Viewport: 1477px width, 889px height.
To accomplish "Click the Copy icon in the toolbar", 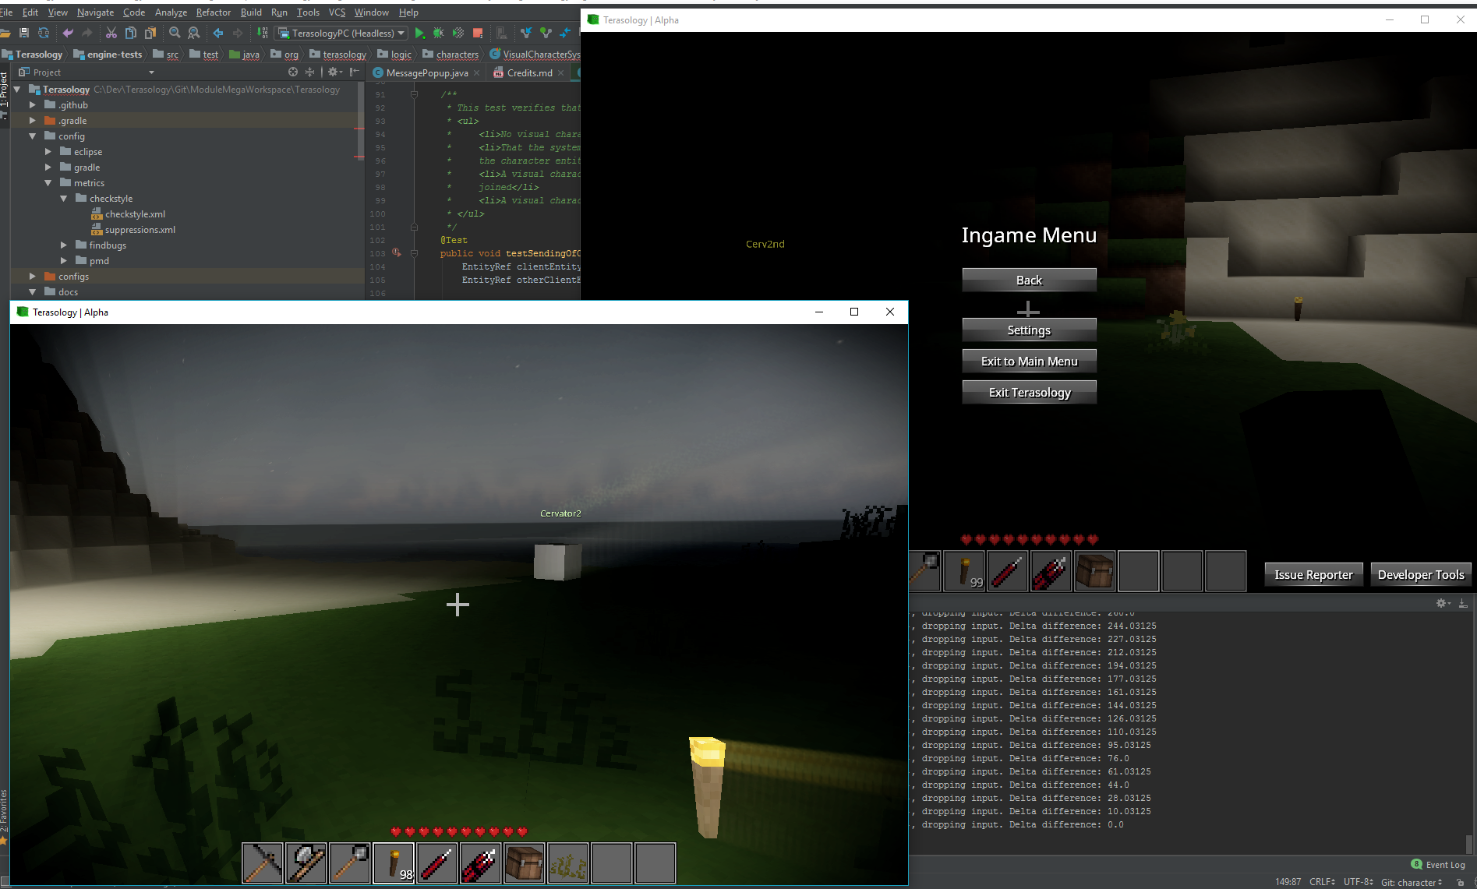I will click(x=131, y=33).
